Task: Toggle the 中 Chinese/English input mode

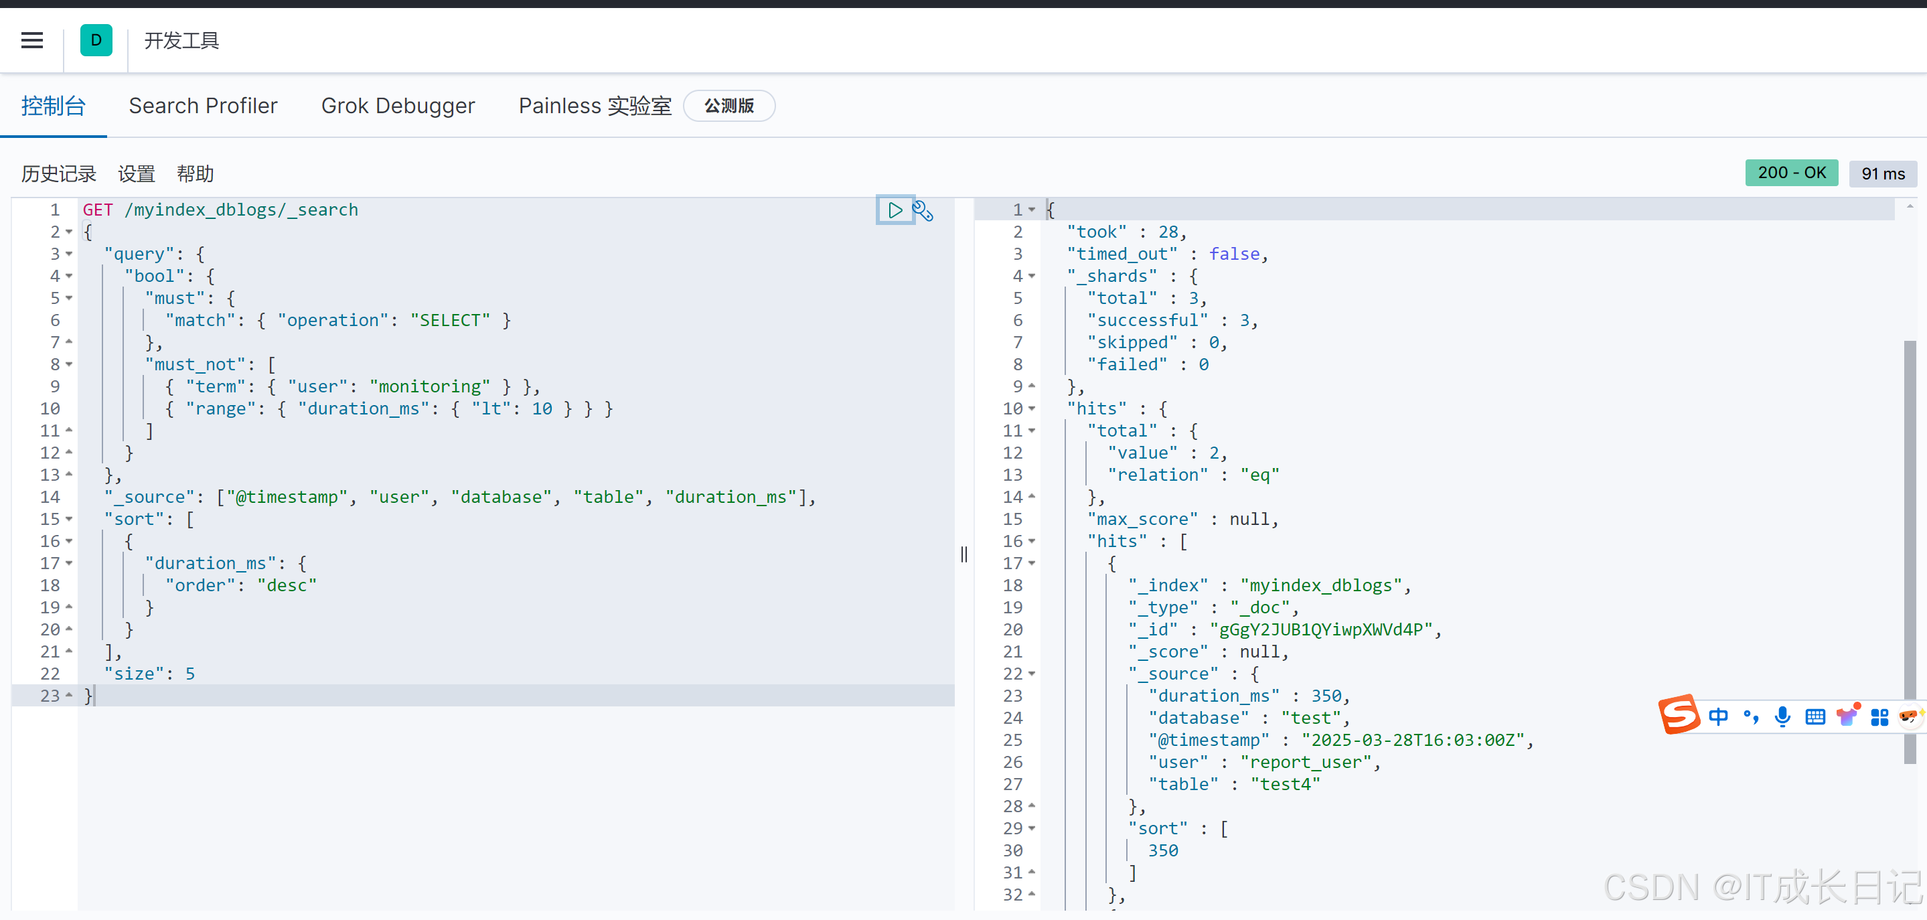Action: [1718, 716]
